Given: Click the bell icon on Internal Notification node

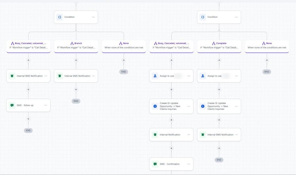Looking at the screenshot, I should pyautogui.click(x=155, y=134).
